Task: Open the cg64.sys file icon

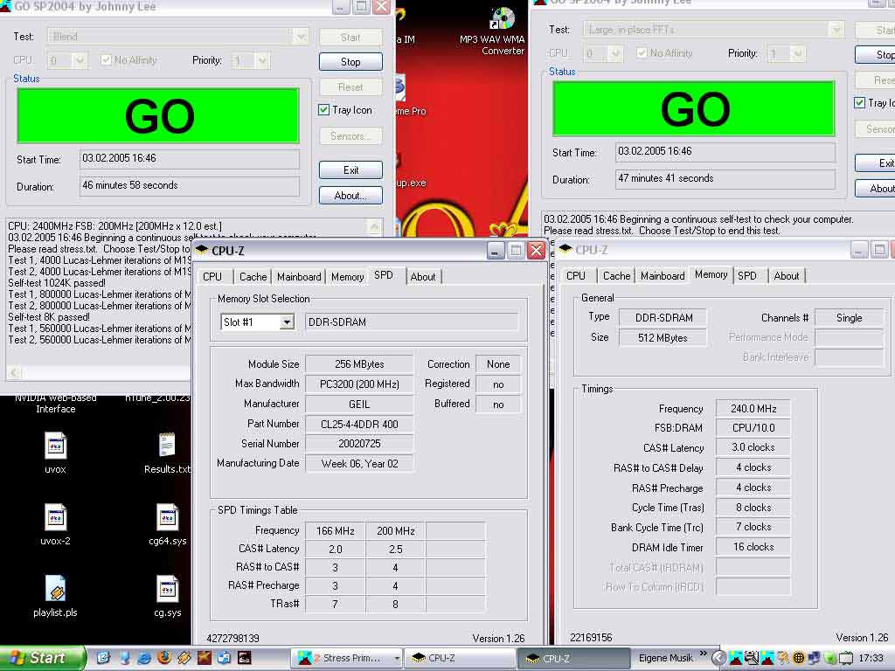Action: tap(167, 517)
